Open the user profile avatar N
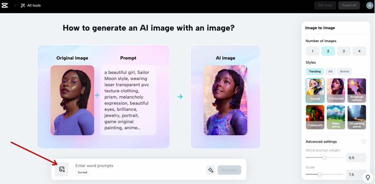This screenshot has width=375, height=184. coord(370,5)
